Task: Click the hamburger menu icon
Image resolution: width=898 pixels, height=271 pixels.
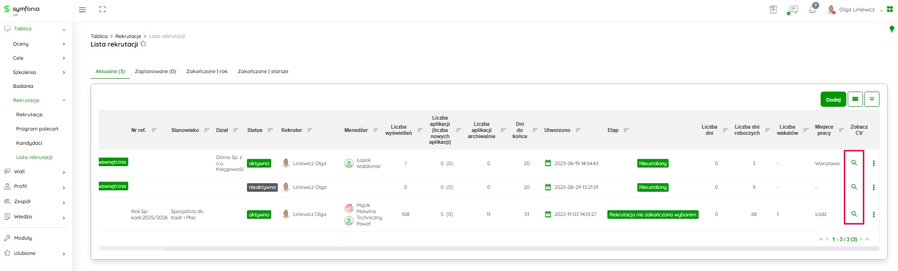Action: (82, 9)
